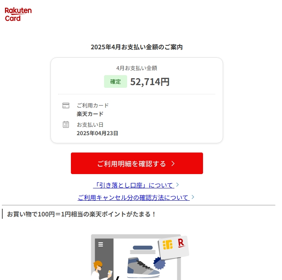Click the 2025年04月23日 payment date
Image resolution: width=282 pixels, height=280 pixels.
click(x=97, y=133)
